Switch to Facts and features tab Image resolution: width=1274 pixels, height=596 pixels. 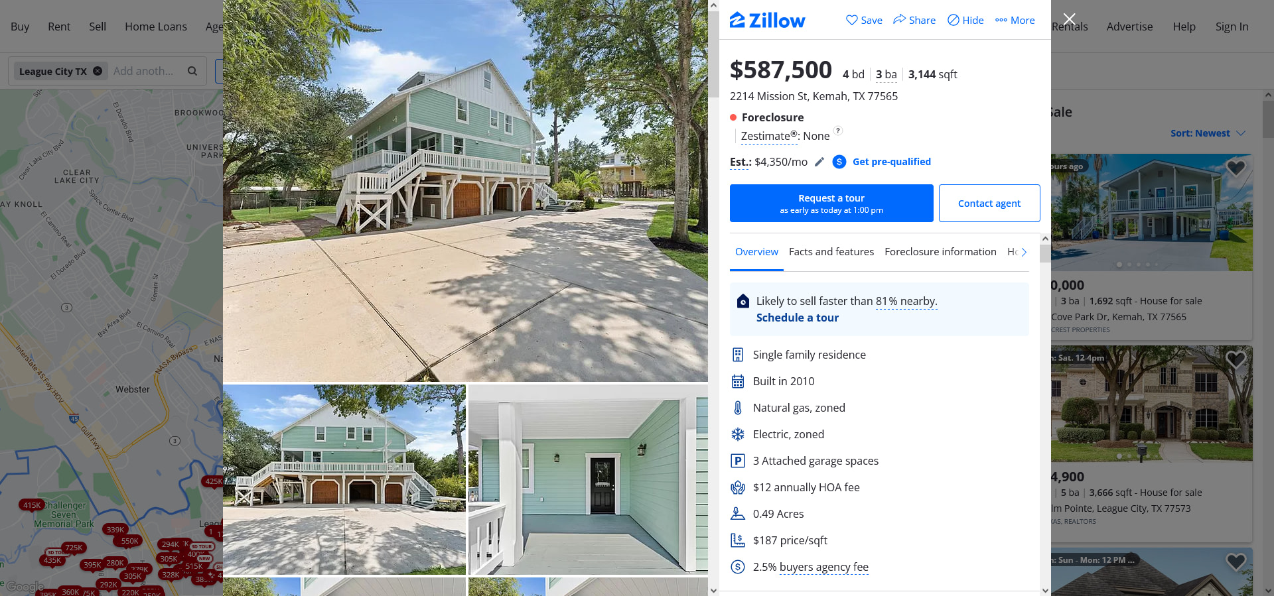pyautogui.click(x=831, y=252)
